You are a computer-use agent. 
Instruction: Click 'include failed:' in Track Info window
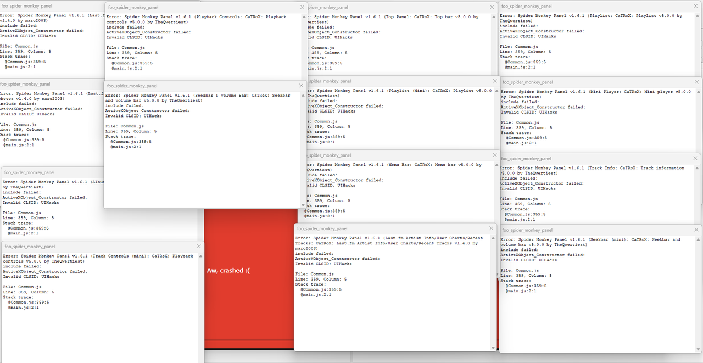pyautogui.click(x=518, y=178)
